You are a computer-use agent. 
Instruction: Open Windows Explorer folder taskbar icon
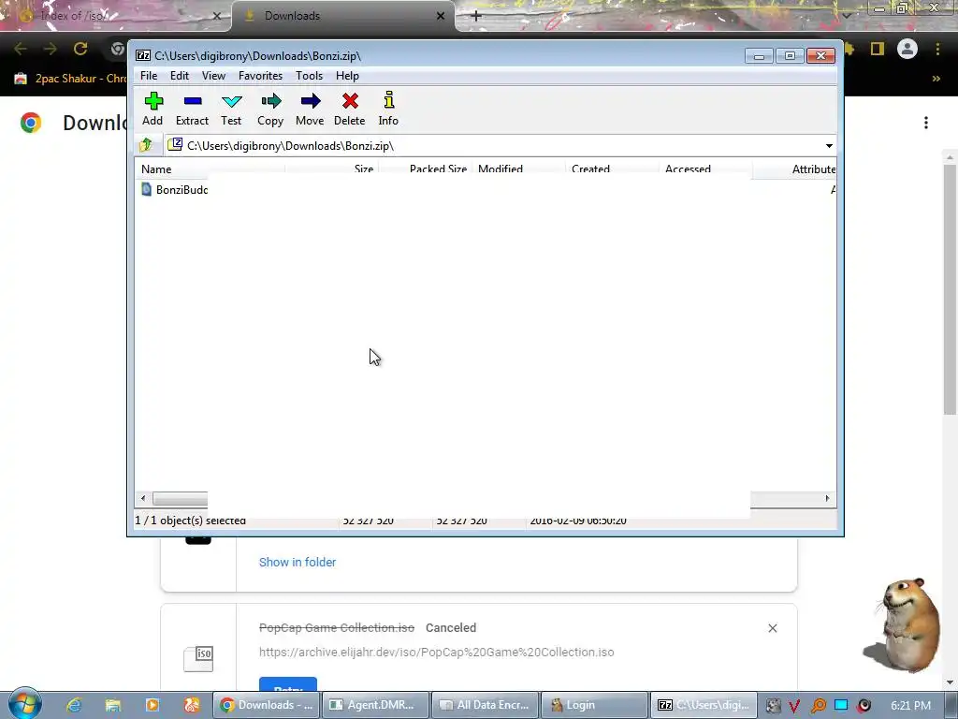tap(113, 705)
